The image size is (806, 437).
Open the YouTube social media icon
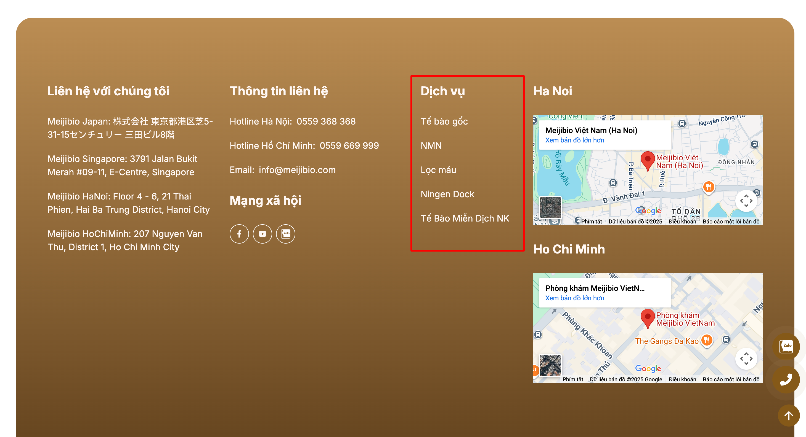[262, 234]
